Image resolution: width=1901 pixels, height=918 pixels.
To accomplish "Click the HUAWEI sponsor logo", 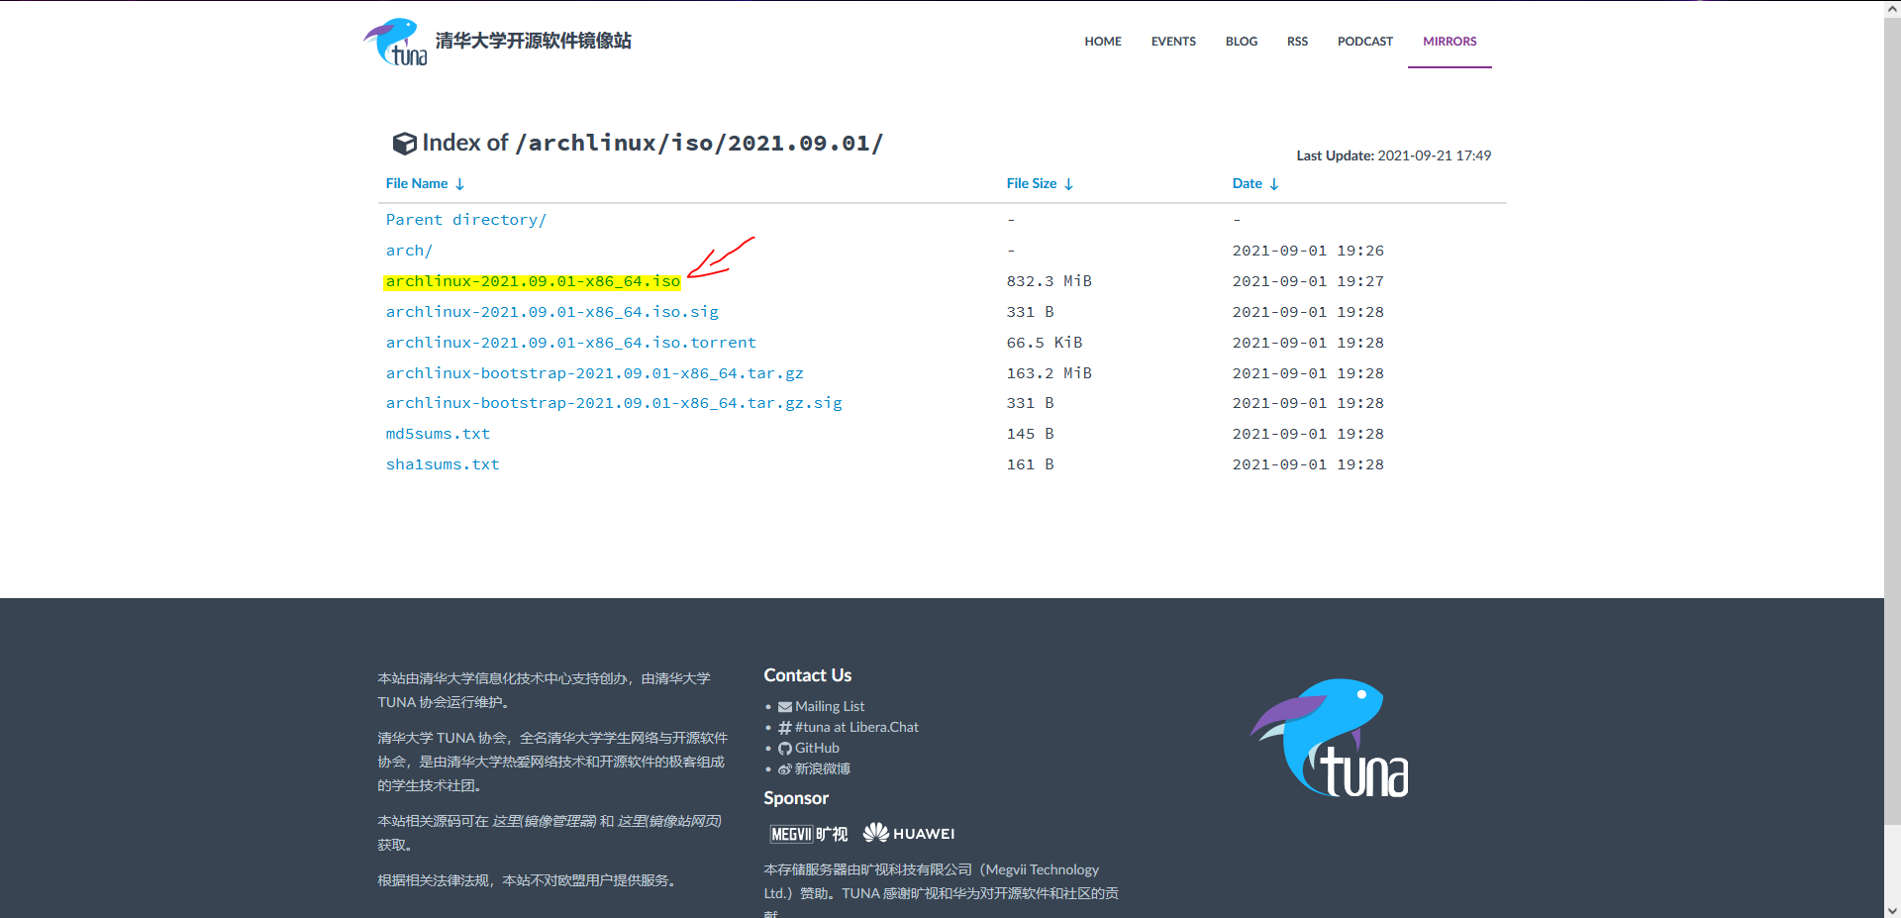I will 908,833.
